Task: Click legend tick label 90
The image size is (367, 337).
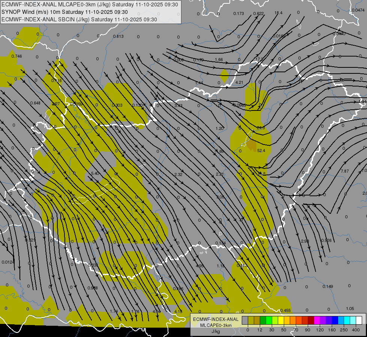Action: tap(307, 330)
